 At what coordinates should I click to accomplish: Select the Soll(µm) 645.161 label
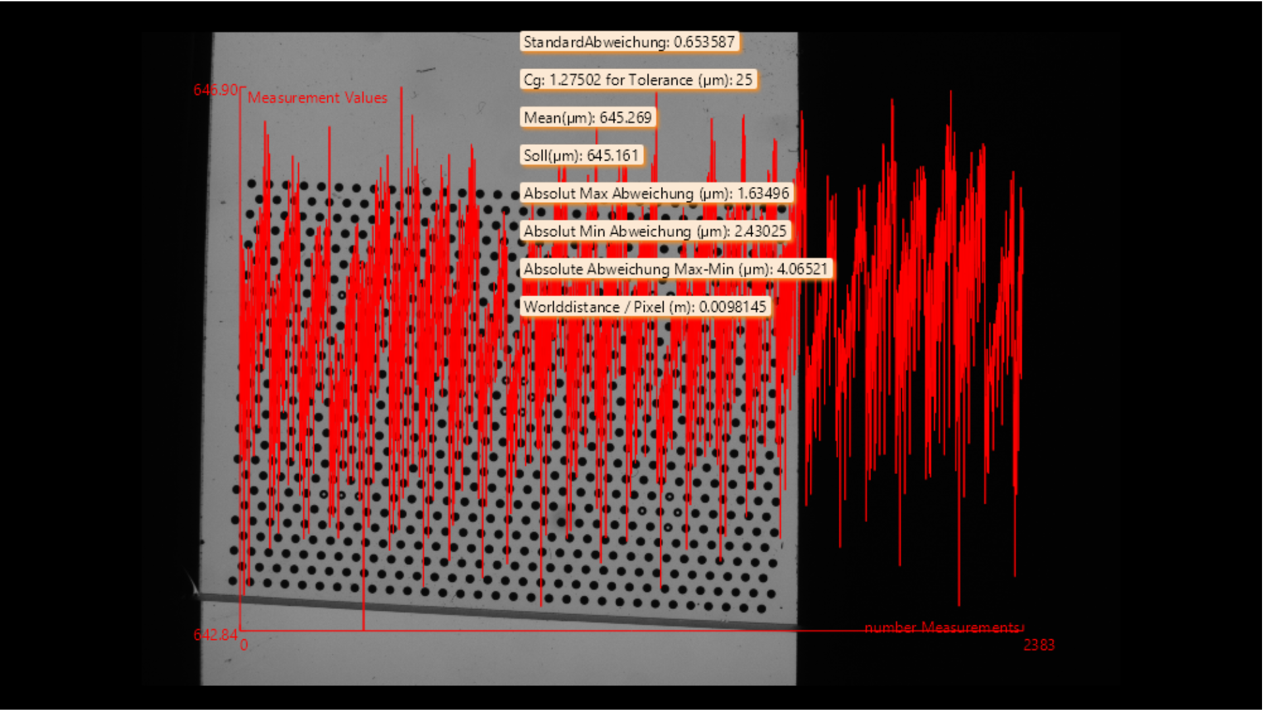coord(581,156)
